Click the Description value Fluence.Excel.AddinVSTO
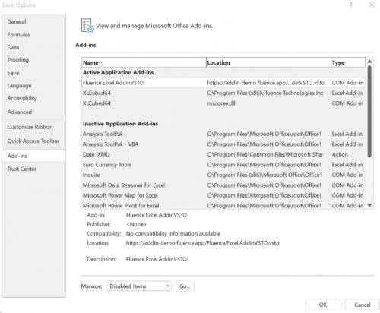 pos(157,259)
